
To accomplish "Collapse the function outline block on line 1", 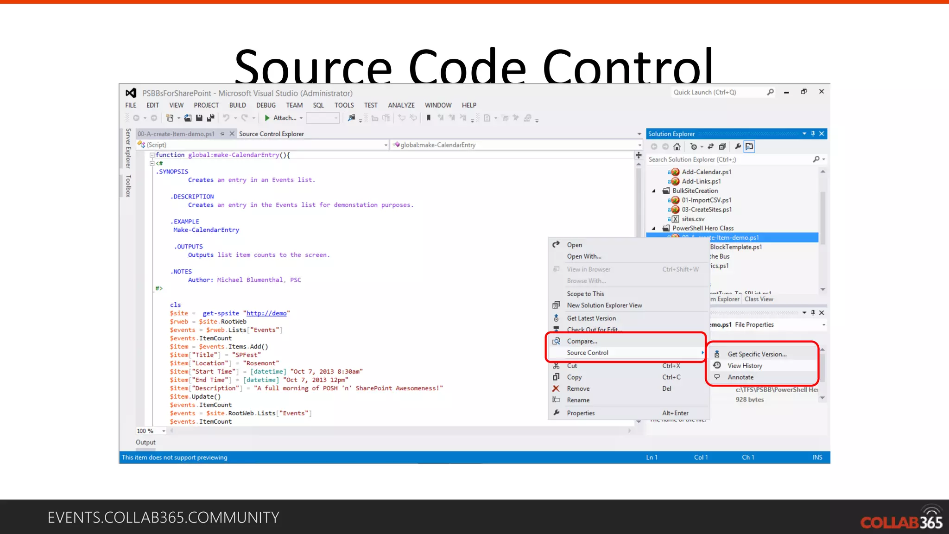I will (152, 155).
